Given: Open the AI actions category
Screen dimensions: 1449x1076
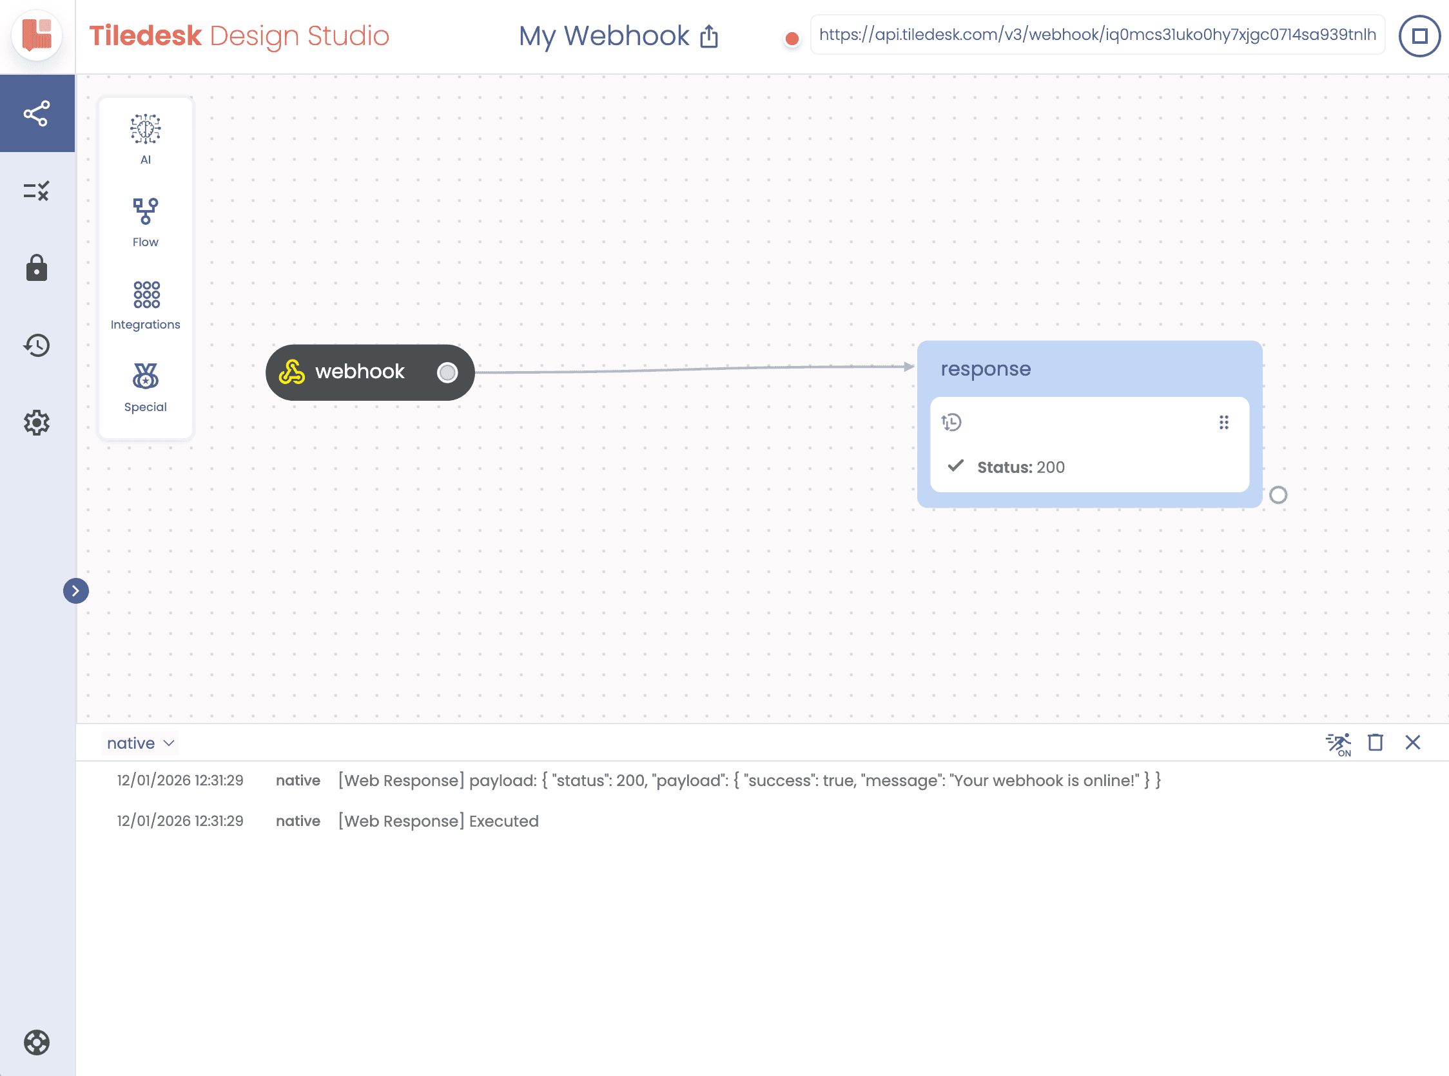Looking at the screenshot, I should tap(145, 139).
